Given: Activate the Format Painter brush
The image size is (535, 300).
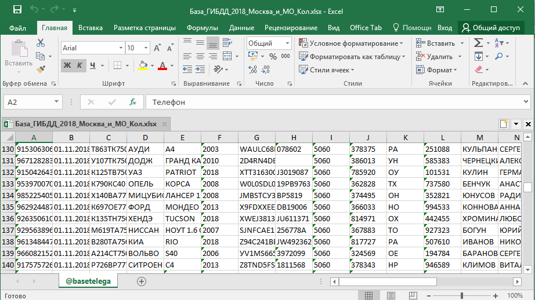Looking at the screenshot, I should pyautogui.click(x=41, y=69).
